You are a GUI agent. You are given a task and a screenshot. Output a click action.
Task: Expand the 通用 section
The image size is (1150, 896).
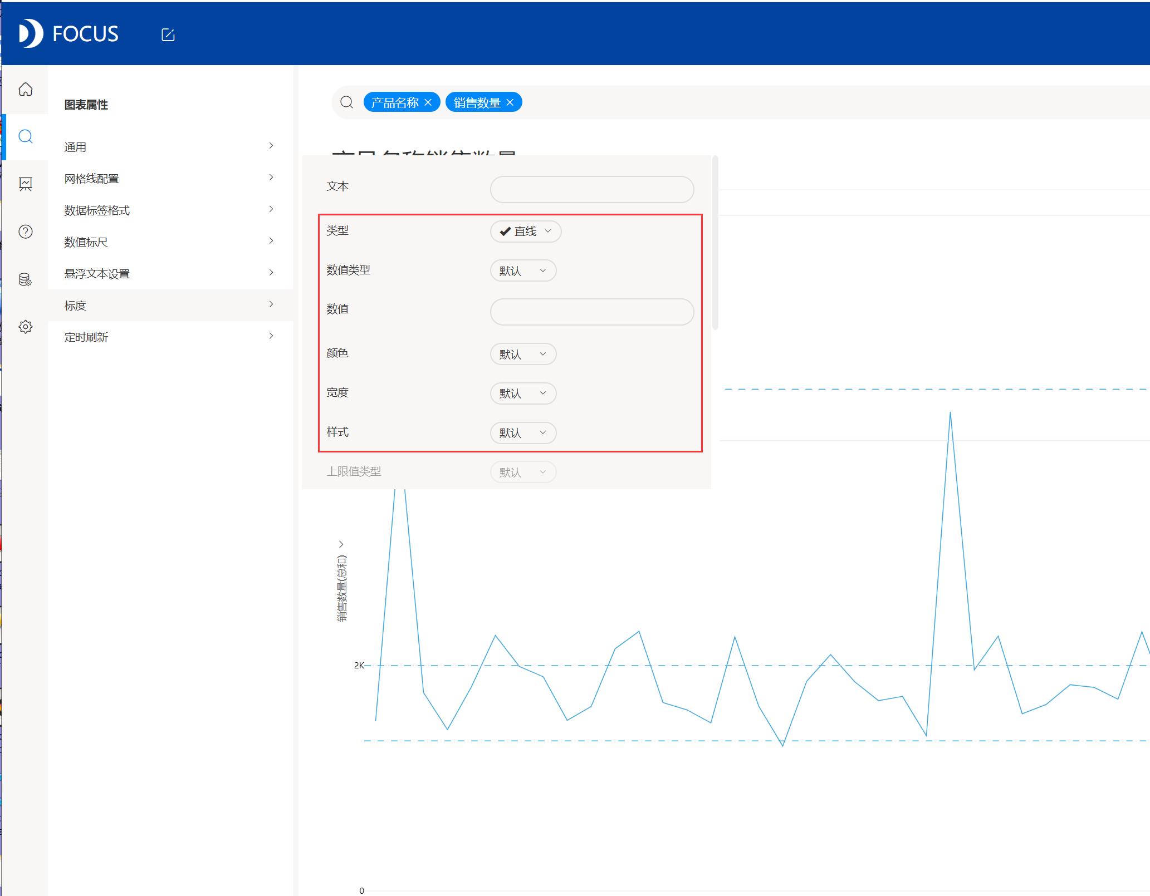(170, 146)
